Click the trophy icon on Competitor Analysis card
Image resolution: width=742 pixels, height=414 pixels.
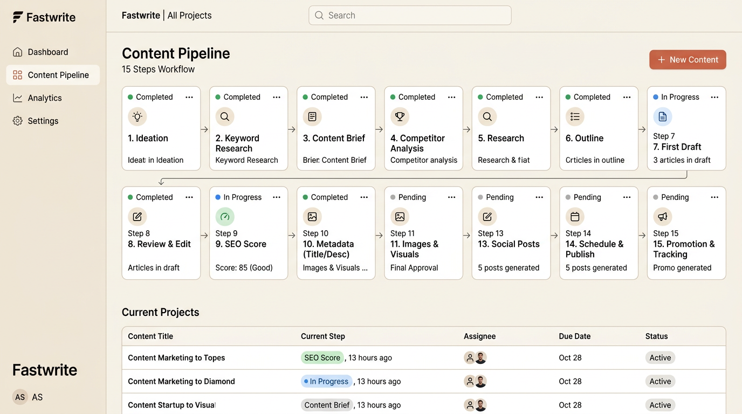(400, 116)
